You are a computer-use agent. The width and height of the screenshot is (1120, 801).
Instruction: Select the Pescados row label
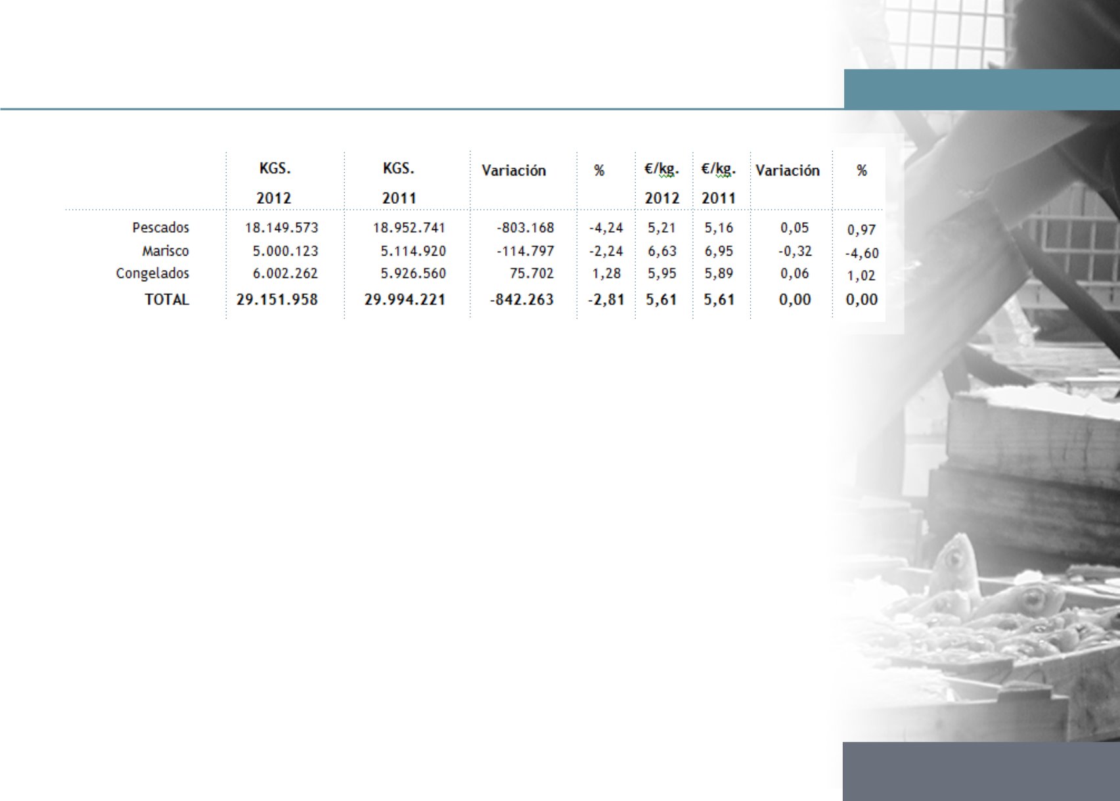tap(160, 228)
